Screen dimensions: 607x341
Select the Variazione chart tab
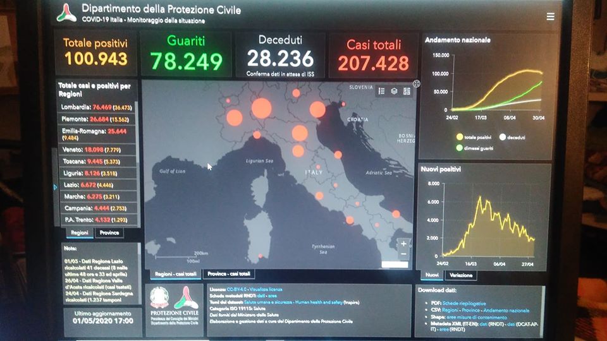461,275
